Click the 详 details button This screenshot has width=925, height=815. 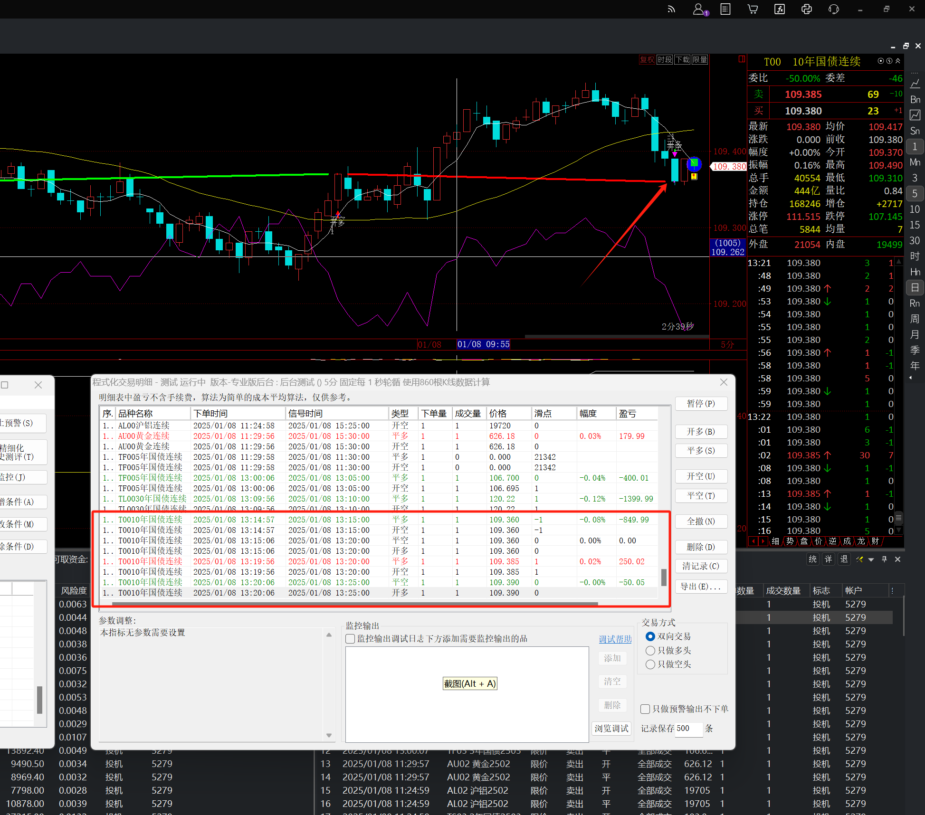(x=829, y=559)
